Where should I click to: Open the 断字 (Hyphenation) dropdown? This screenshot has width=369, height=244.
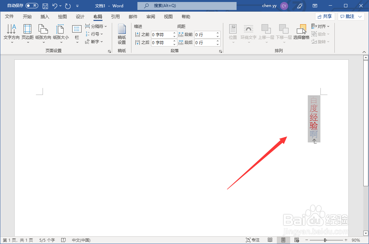tap(96, 41)
